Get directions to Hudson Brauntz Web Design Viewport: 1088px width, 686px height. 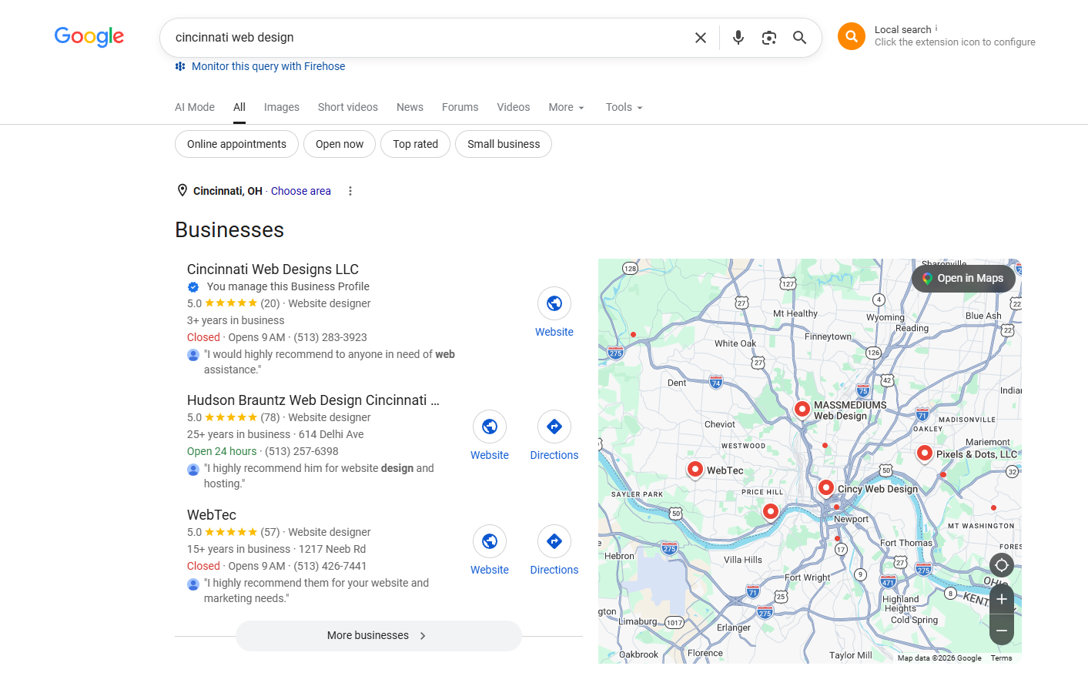tap(554, 427)
